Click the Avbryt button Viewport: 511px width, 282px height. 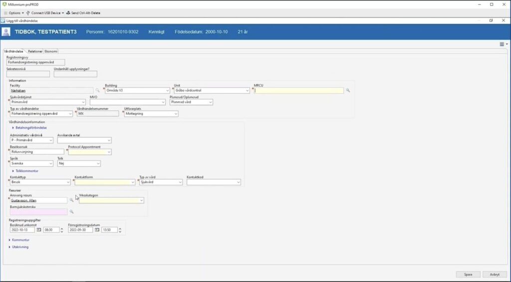point(495,274)
